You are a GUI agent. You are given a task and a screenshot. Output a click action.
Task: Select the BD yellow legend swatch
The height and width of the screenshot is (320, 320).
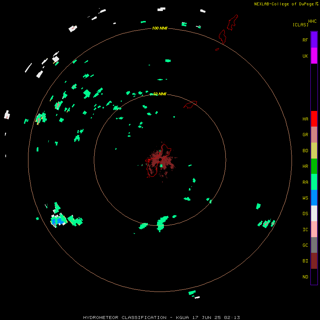pyautogui.click(x=314, y=151)
